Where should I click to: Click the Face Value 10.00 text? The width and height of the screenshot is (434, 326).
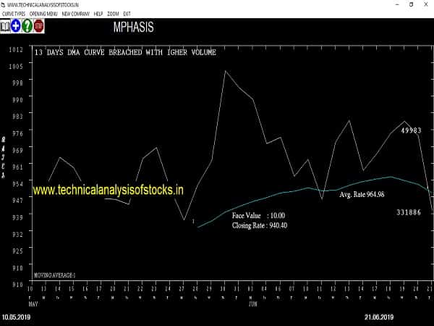click(258, 216)
